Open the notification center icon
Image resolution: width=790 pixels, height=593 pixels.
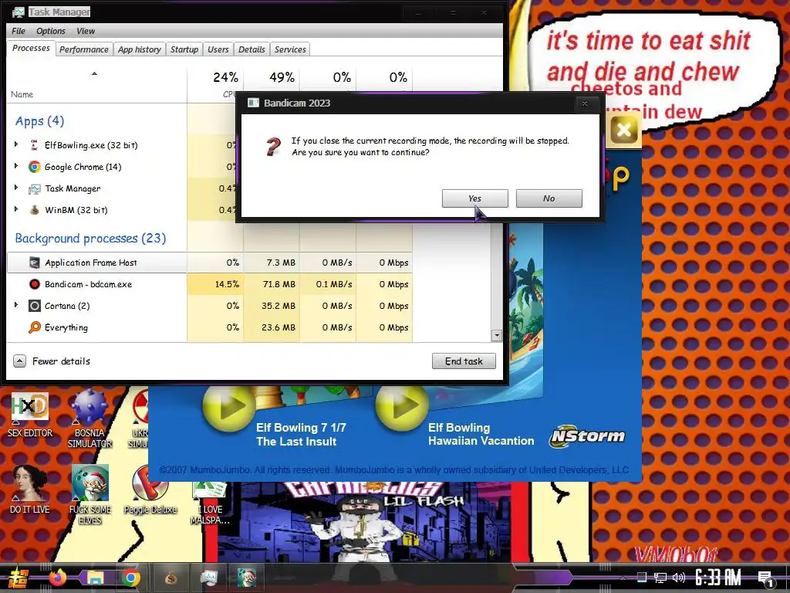(765, 579)
